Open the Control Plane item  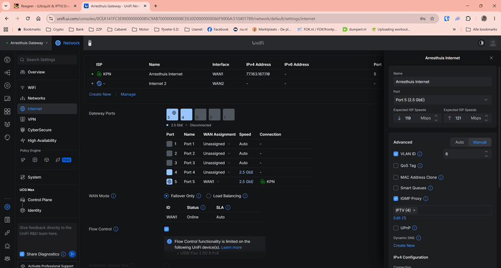click(x=47, y=200)
